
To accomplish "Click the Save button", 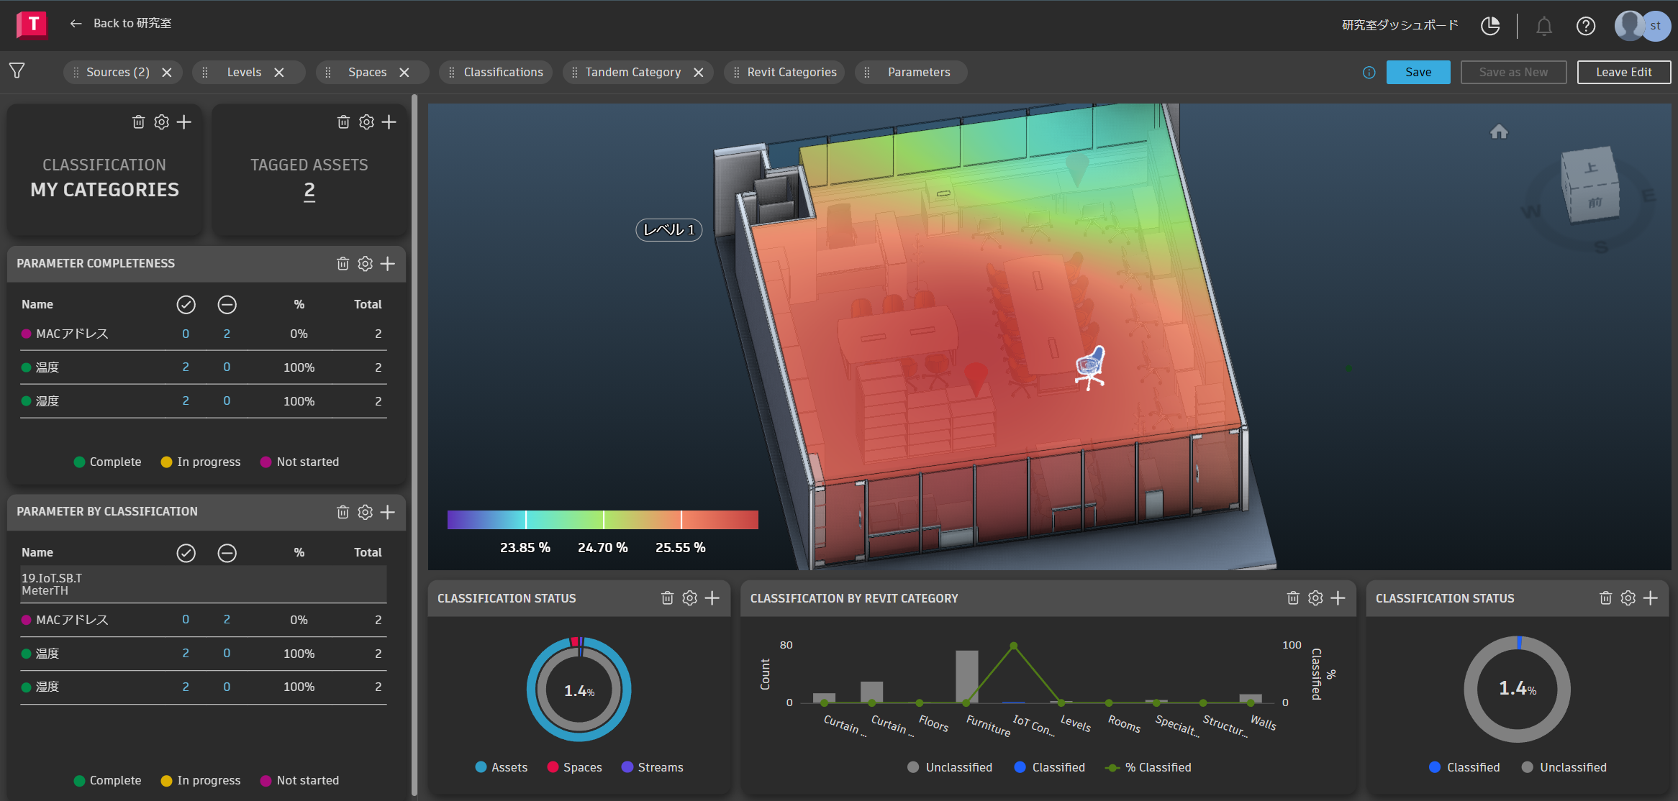I will [1418, 72].
